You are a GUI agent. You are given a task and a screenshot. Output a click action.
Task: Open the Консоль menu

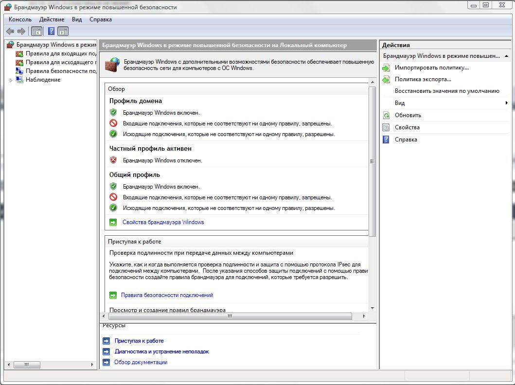(20, 19)
